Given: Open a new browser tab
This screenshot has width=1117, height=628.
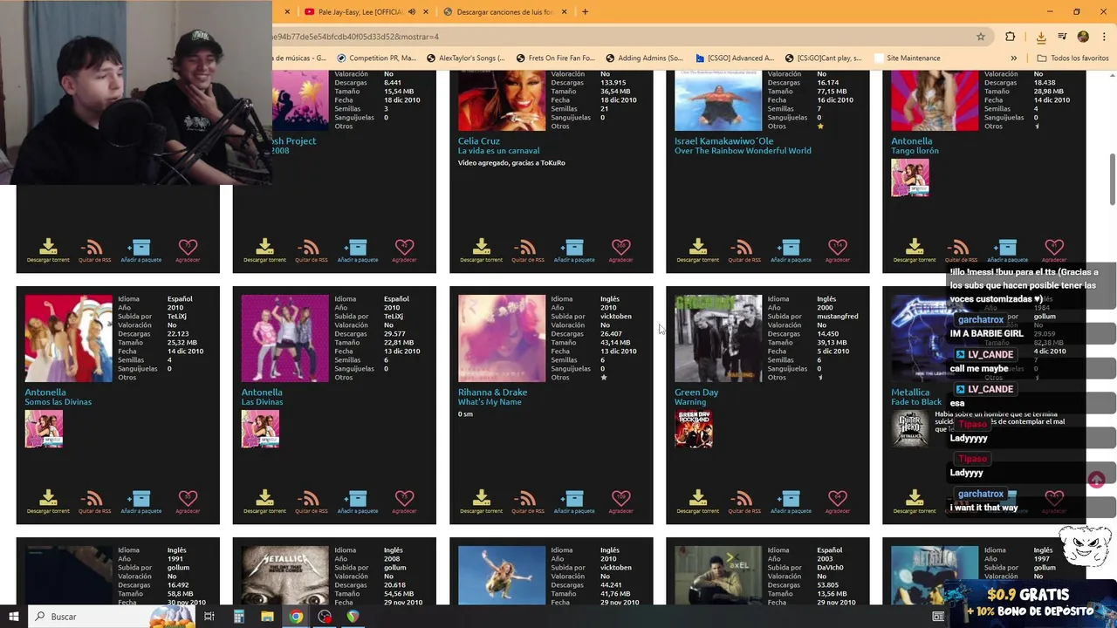Looking at the screenshot, I should click(x=585, y=12).
